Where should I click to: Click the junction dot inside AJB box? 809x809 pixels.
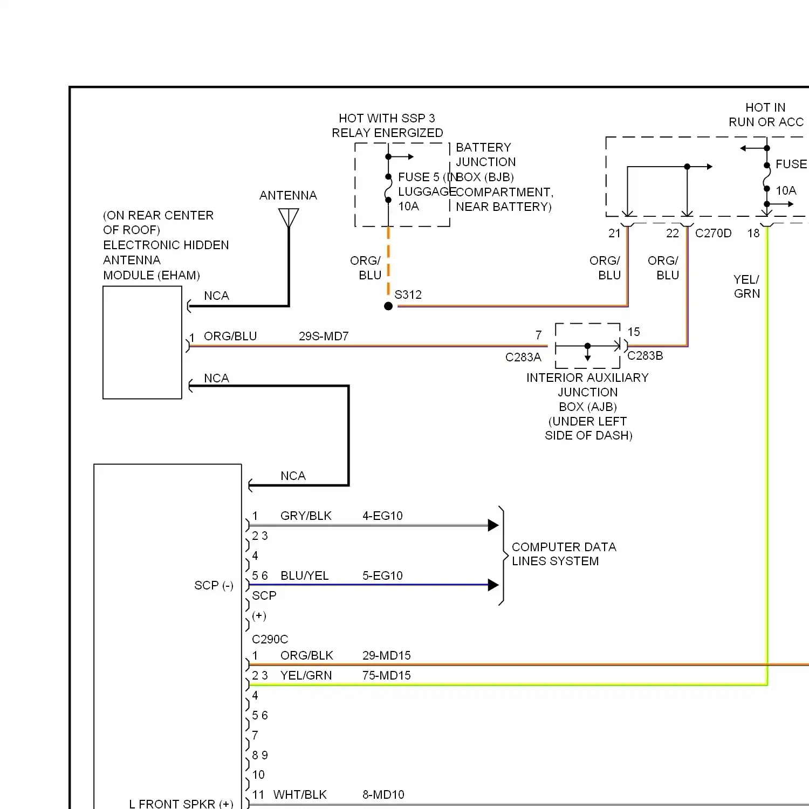point(587,346)
